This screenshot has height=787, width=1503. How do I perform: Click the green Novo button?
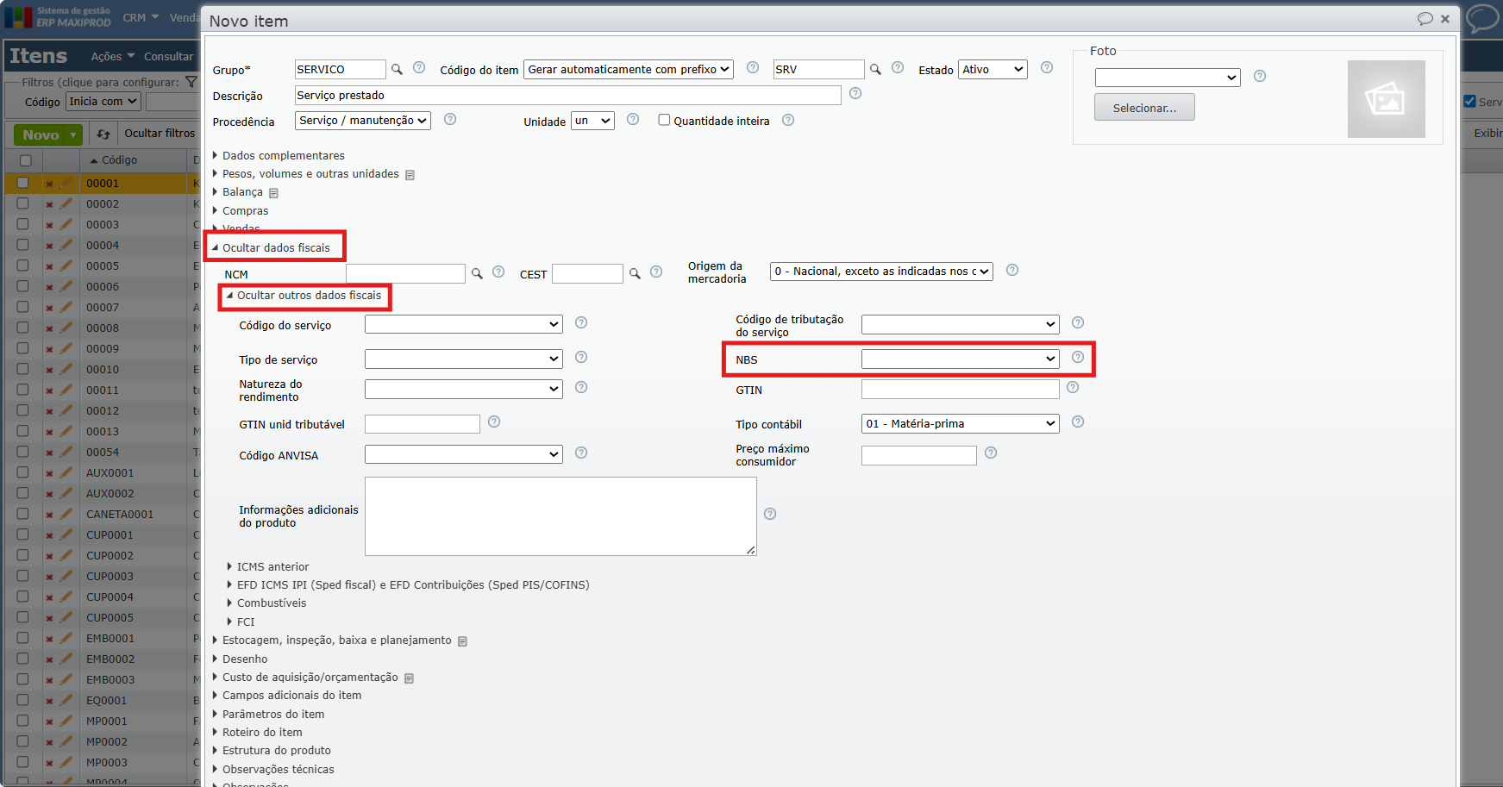click(48, 134)
